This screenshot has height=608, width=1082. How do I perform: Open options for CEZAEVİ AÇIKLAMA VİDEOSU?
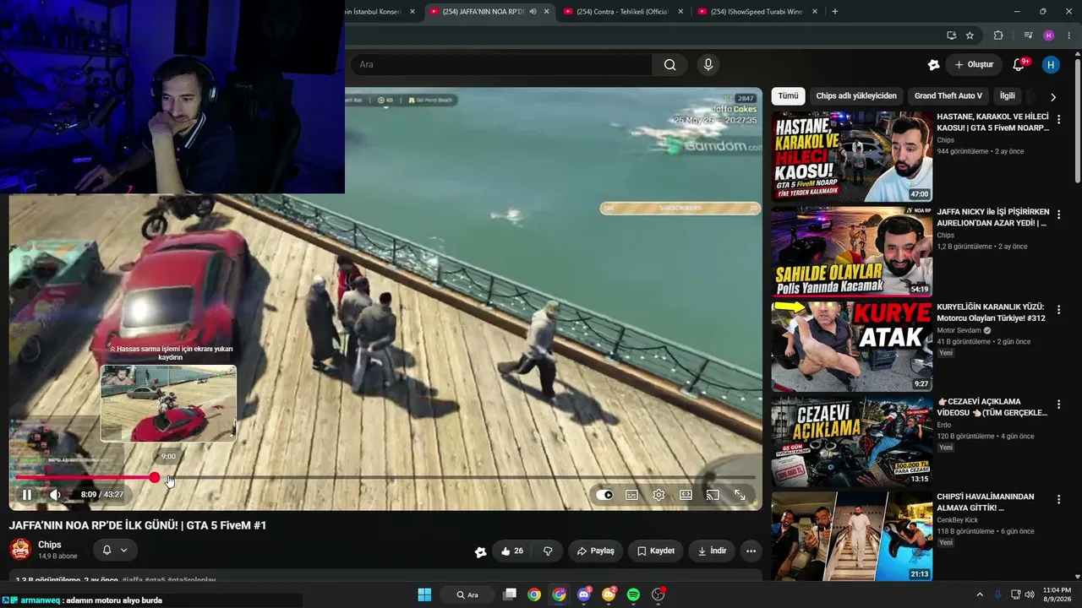click(1058, 404)
